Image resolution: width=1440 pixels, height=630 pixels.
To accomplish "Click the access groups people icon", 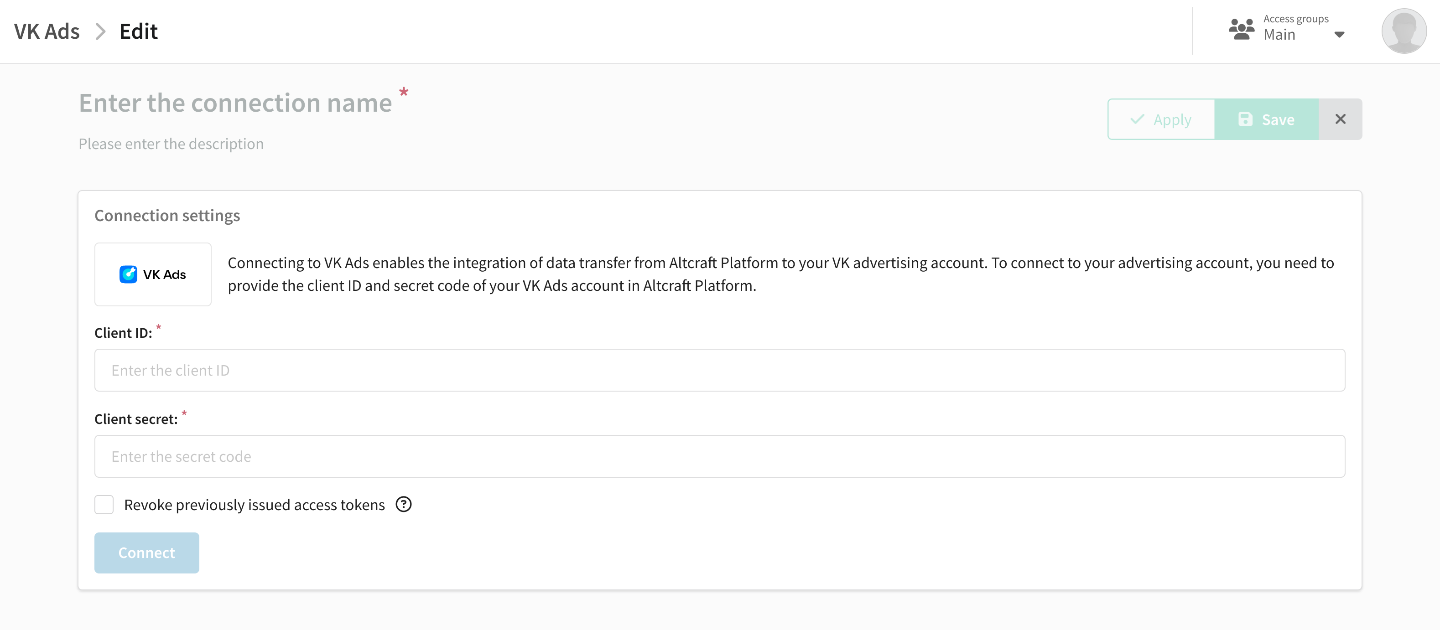I will click(1241, 29).
